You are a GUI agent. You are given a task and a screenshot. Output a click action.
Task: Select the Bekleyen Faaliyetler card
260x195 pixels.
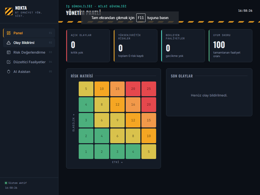pos(183,46)
